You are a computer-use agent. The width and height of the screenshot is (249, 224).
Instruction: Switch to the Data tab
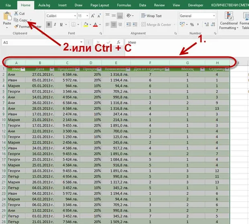click(x=143, y=5)
